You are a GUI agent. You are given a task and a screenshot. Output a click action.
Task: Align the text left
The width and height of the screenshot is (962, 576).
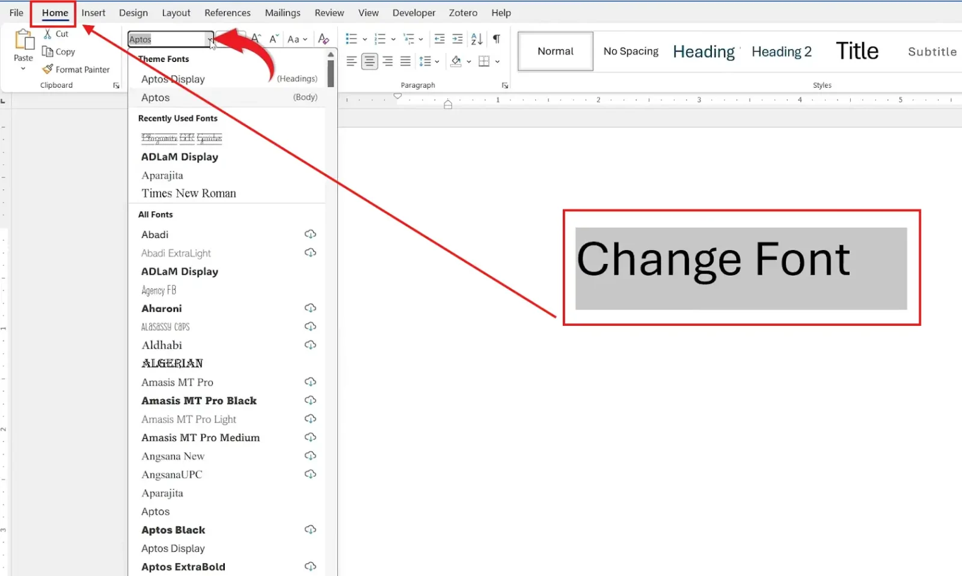[x=352, y=61]
